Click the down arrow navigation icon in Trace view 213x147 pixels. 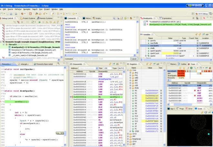click(x=180, y=68)
